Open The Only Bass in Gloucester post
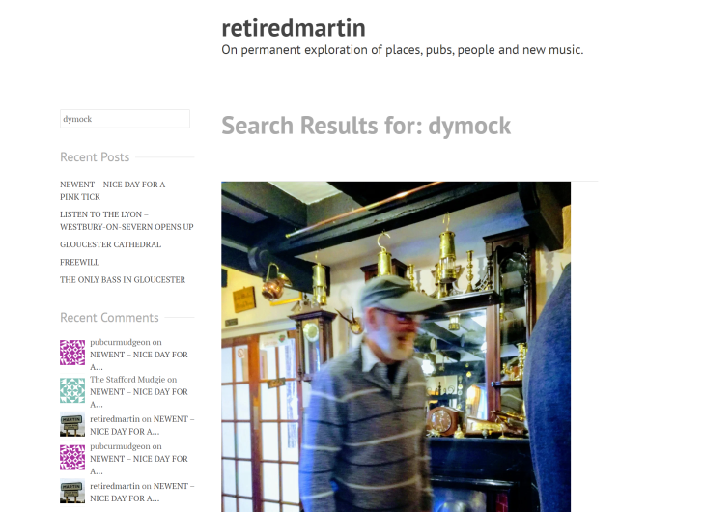Screen dimensions: 704x512 123,279
